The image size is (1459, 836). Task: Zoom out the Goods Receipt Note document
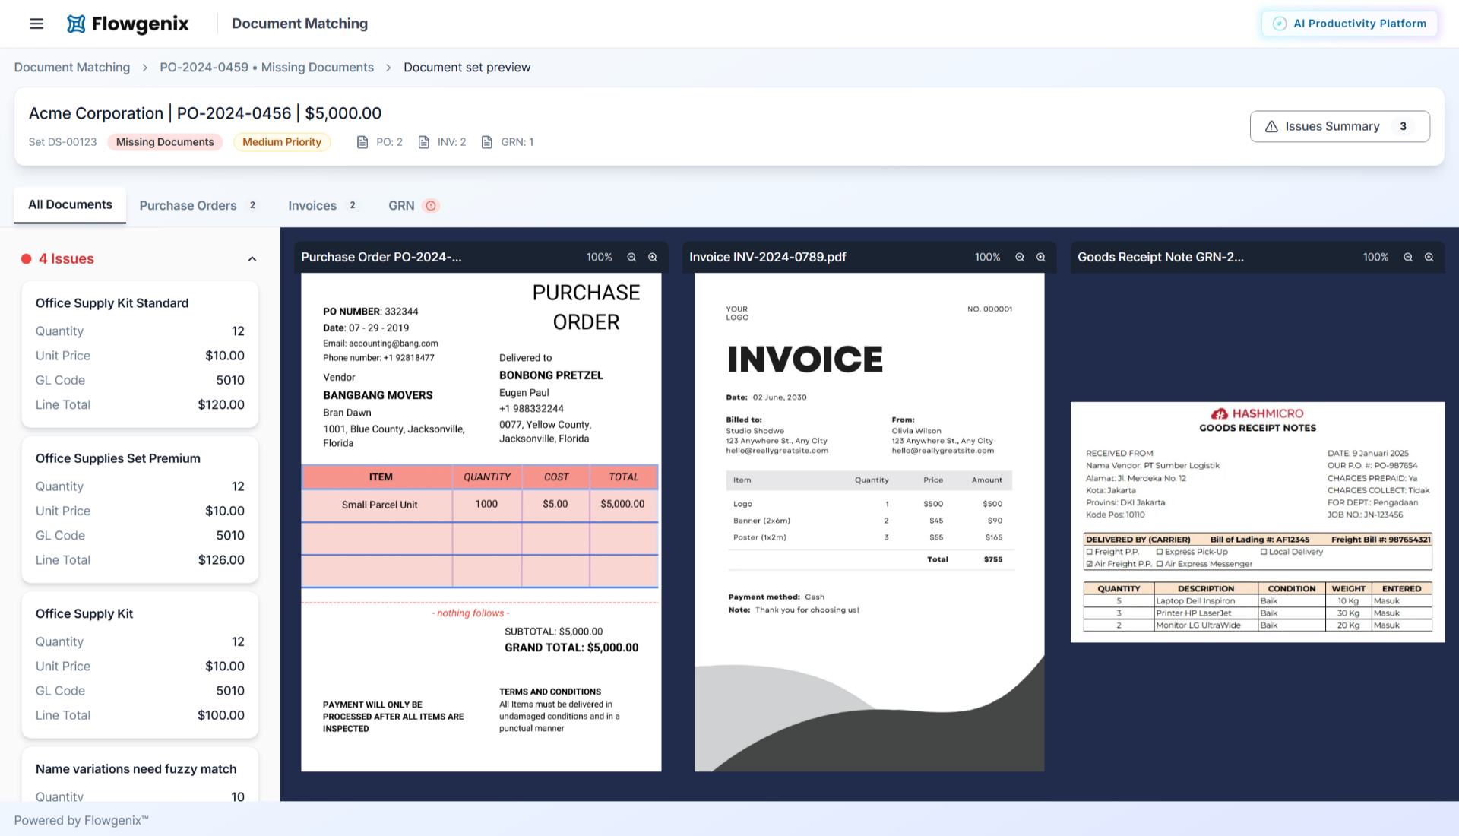tap(1408, 257)
